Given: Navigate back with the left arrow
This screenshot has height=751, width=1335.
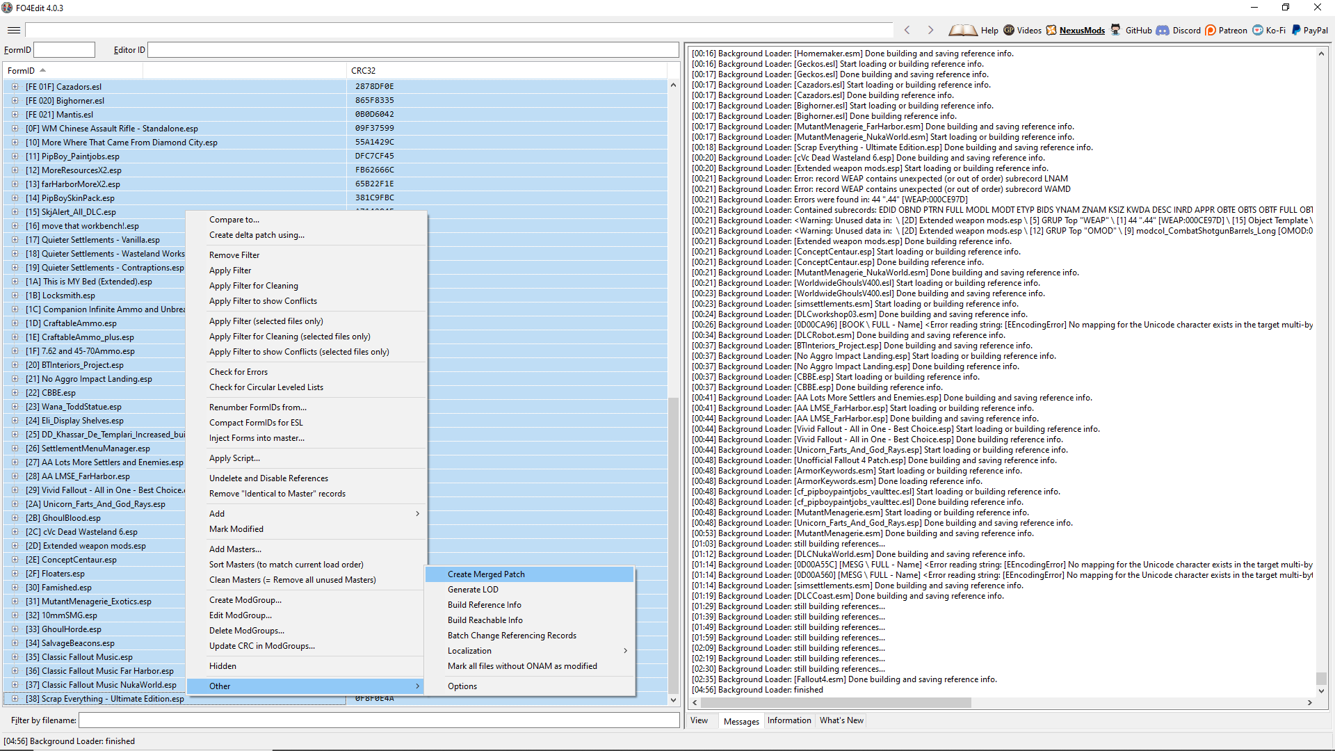Looking at the screenshot, I should 907,30.
